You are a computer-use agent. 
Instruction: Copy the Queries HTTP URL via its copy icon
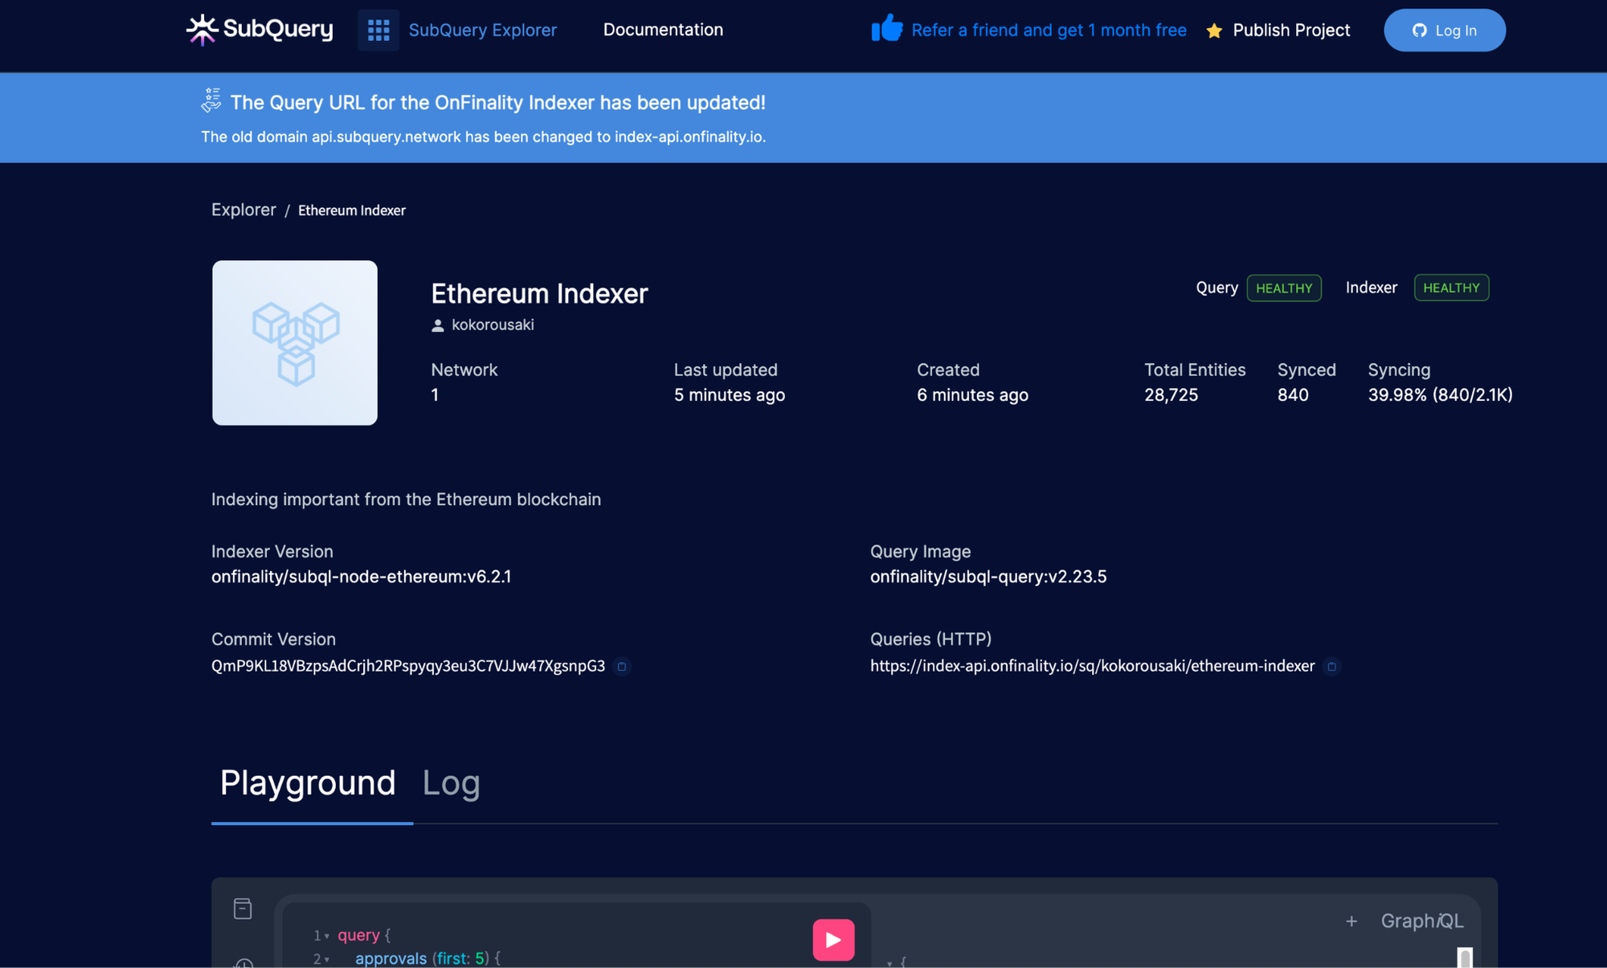[1333, 667]
